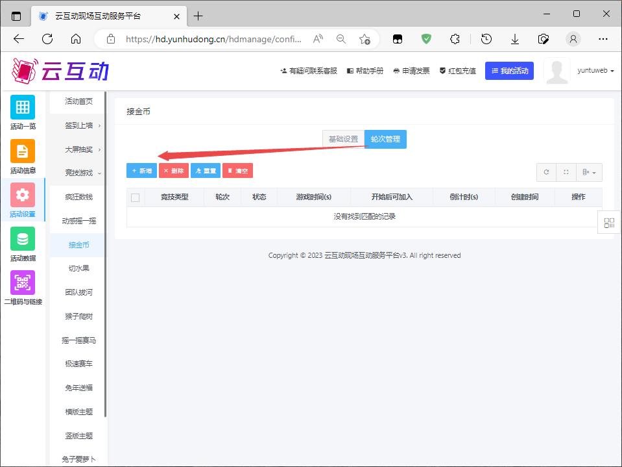Close the 云互动现场互动服务平台 tab

(176, 16)
